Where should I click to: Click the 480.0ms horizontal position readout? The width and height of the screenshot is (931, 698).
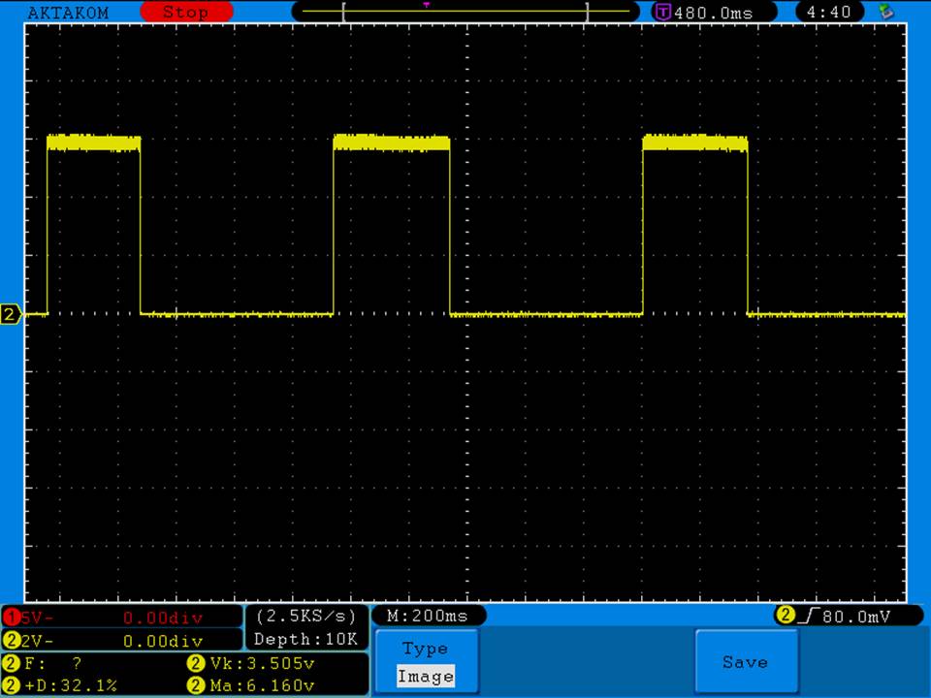pyautogui.click(x=711, y=13)
